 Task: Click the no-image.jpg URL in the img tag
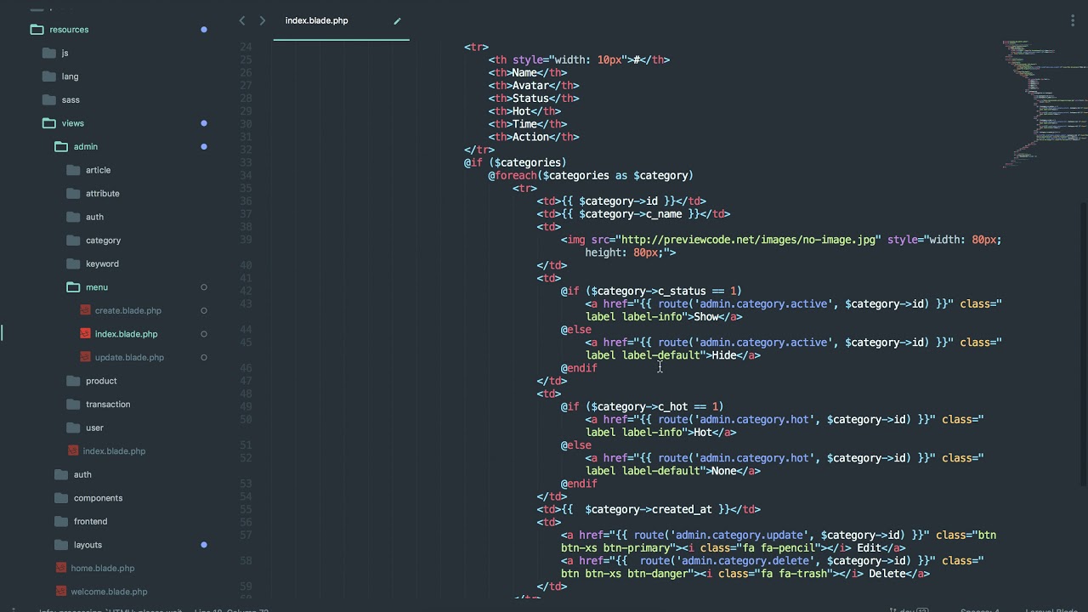point(749,240)
